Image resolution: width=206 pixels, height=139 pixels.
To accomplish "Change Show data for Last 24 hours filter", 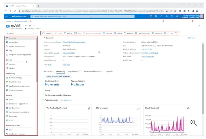I will [58, 77].
